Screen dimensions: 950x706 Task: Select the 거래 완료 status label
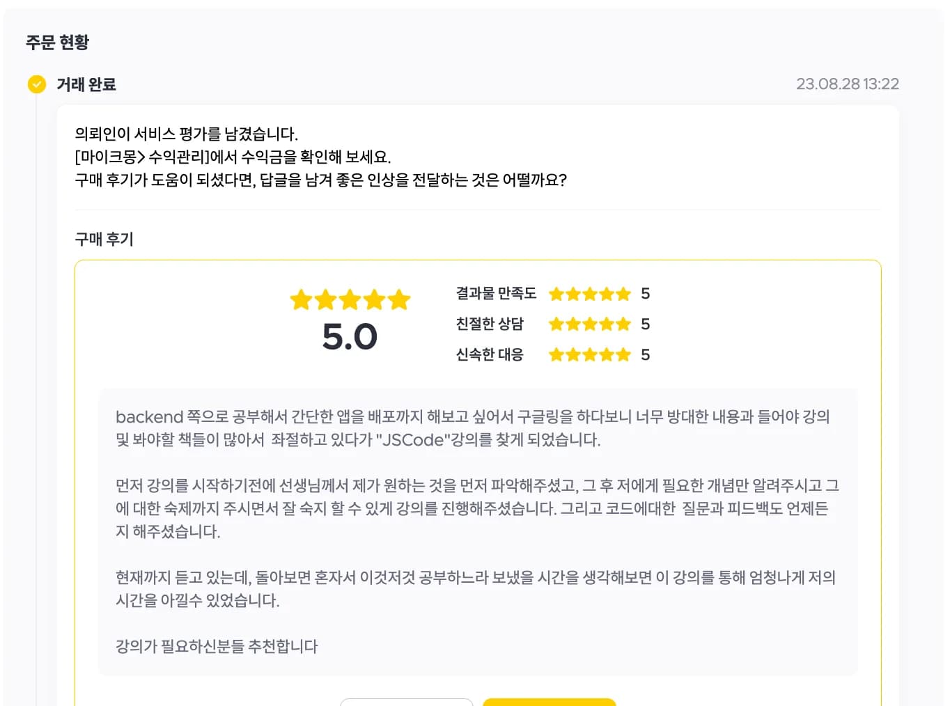click(x=86, y=84)
